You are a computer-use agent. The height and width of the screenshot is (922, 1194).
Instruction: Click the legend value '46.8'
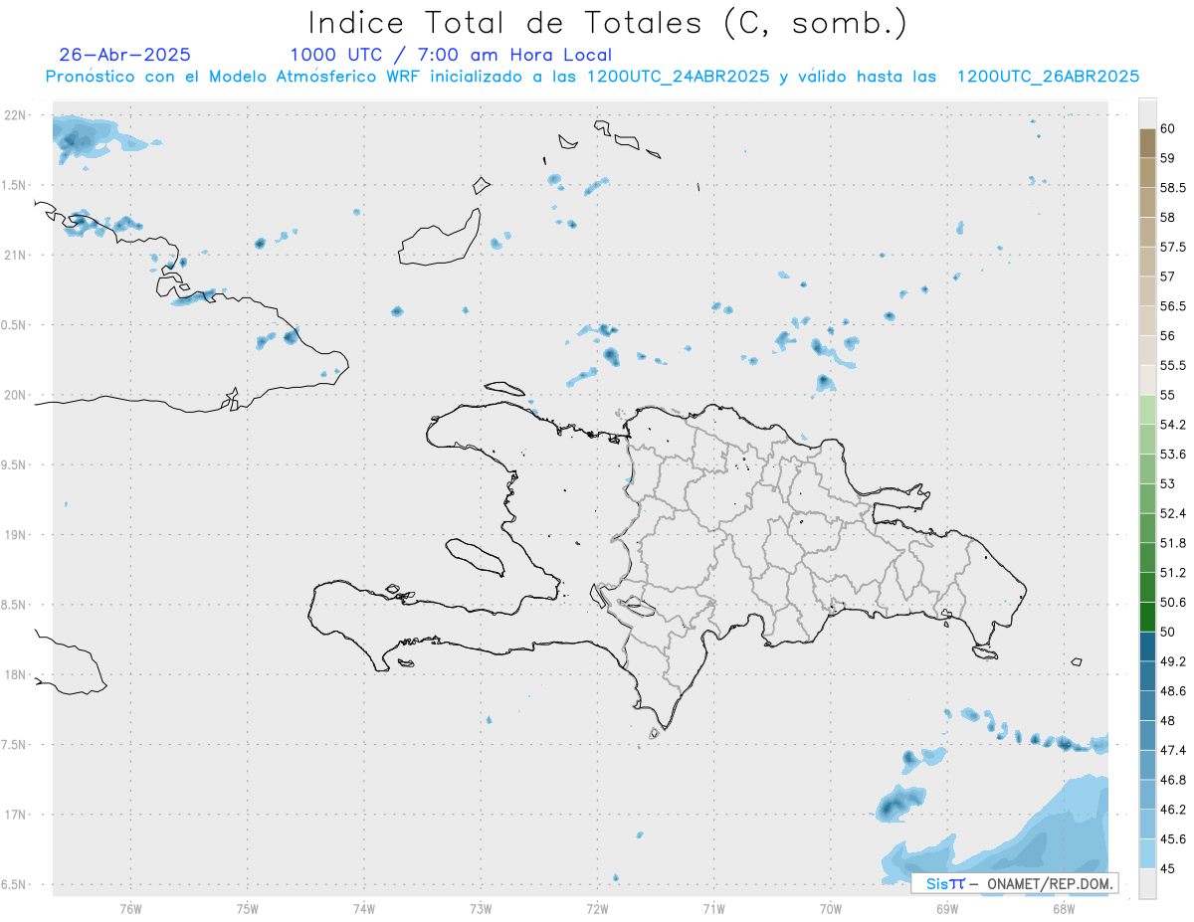pyautogui.click(x=1173, y=780)
